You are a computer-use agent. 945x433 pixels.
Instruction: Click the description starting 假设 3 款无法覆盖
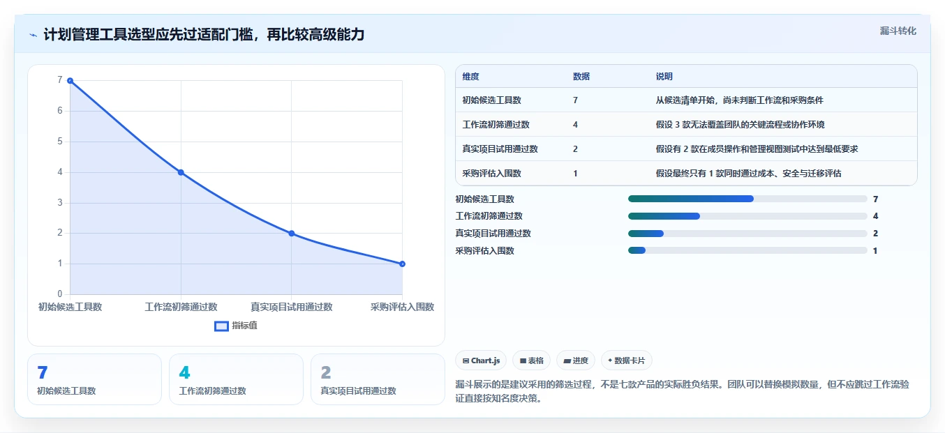coord(741,125)
